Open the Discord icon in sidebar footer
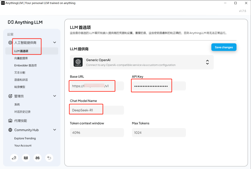Screen dimensions: 251x169 coord(37,158)
